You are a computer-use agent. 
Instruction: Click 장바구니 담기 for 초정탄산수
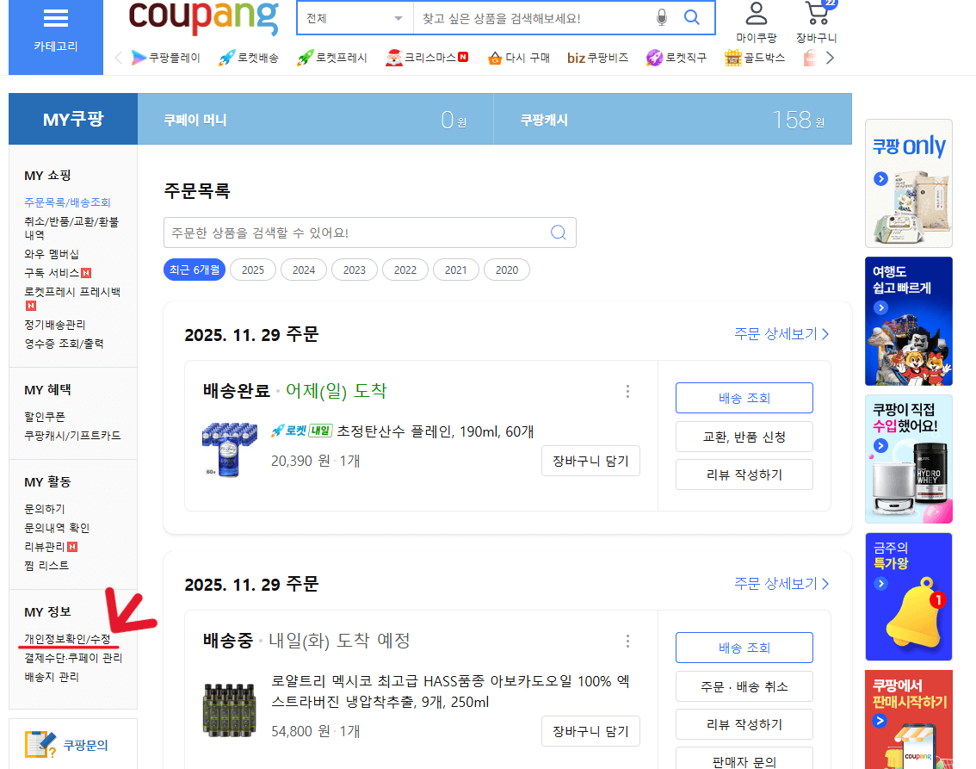tap(590, 461)
